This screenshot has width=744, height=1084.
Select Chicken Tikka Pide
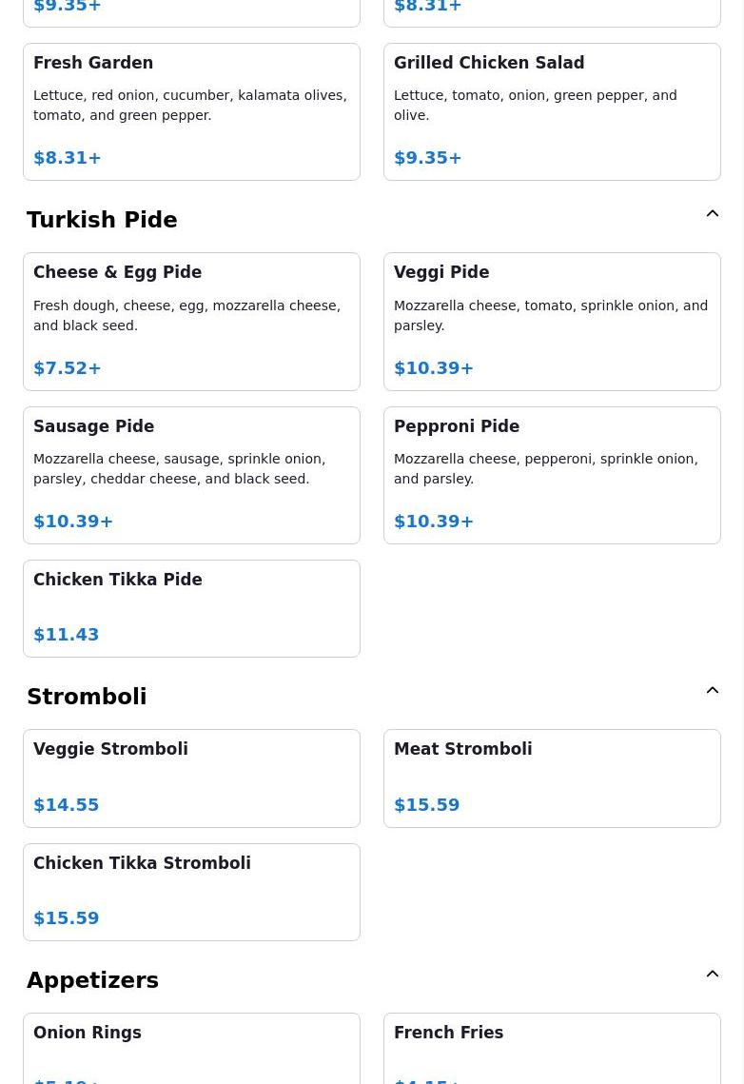[x=191, y=608]
